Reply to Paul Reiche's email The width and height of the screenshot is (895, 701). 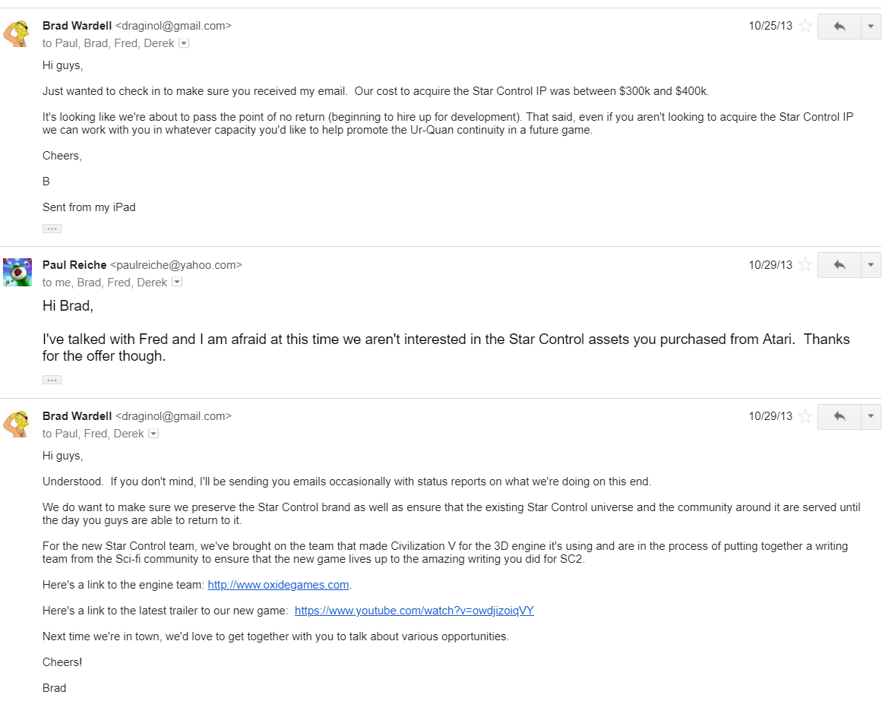point(839,265)
